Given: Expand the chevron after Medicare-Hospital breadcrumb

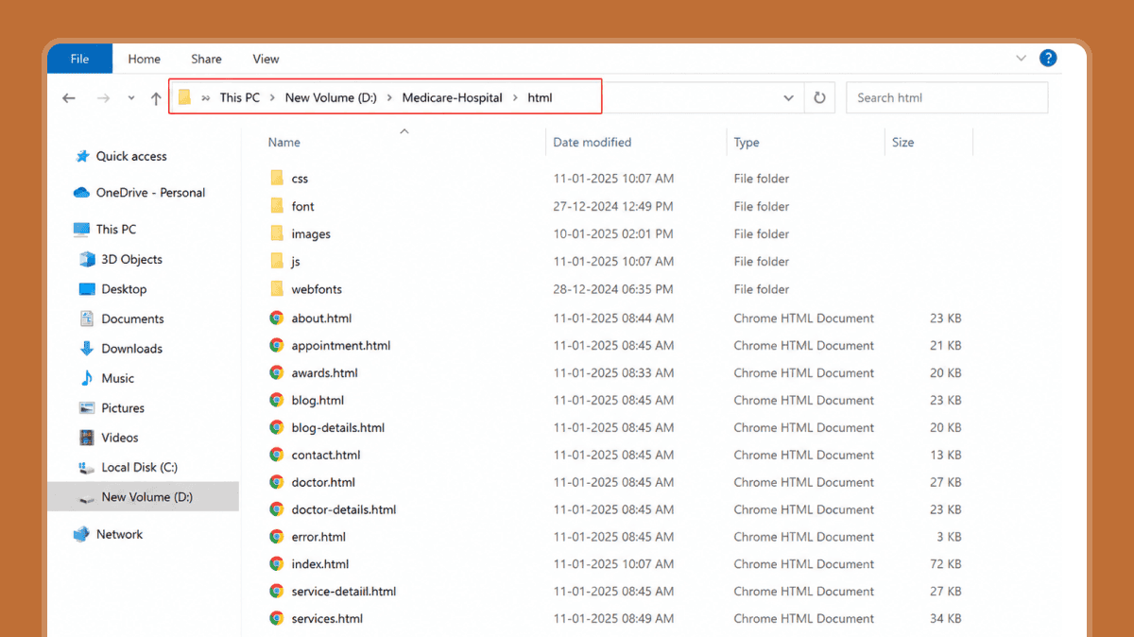Looking at the screenshot, I should pos(515,97).
